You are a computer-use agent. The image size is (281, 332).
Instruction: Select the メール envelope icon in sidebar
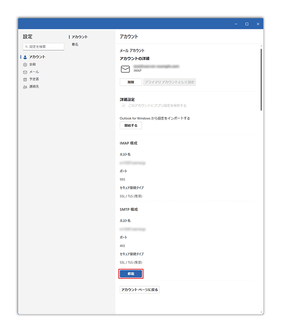25,72
